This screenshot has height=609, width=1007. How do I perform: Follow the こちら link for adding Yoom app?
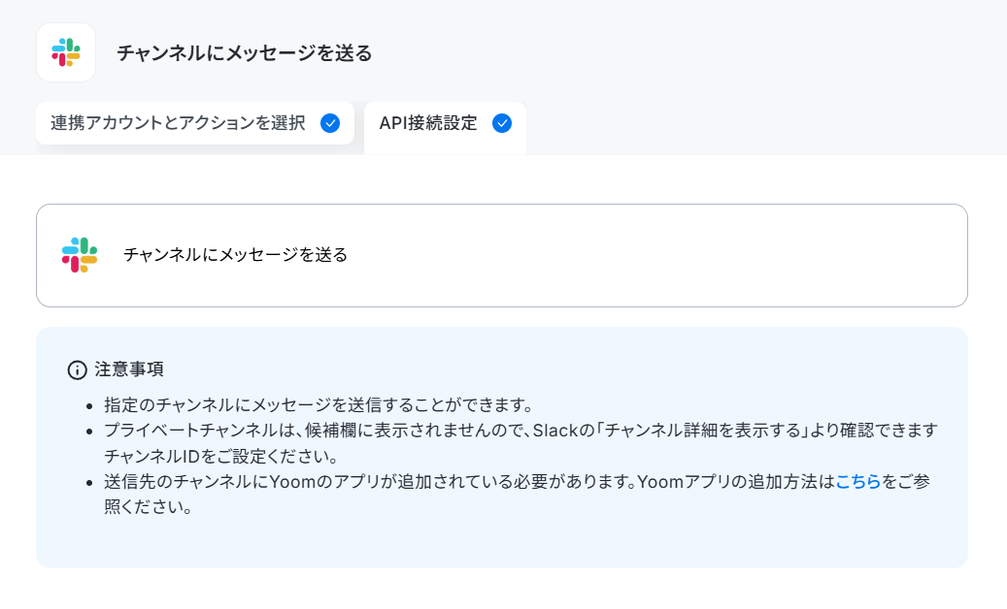(858, 481)
